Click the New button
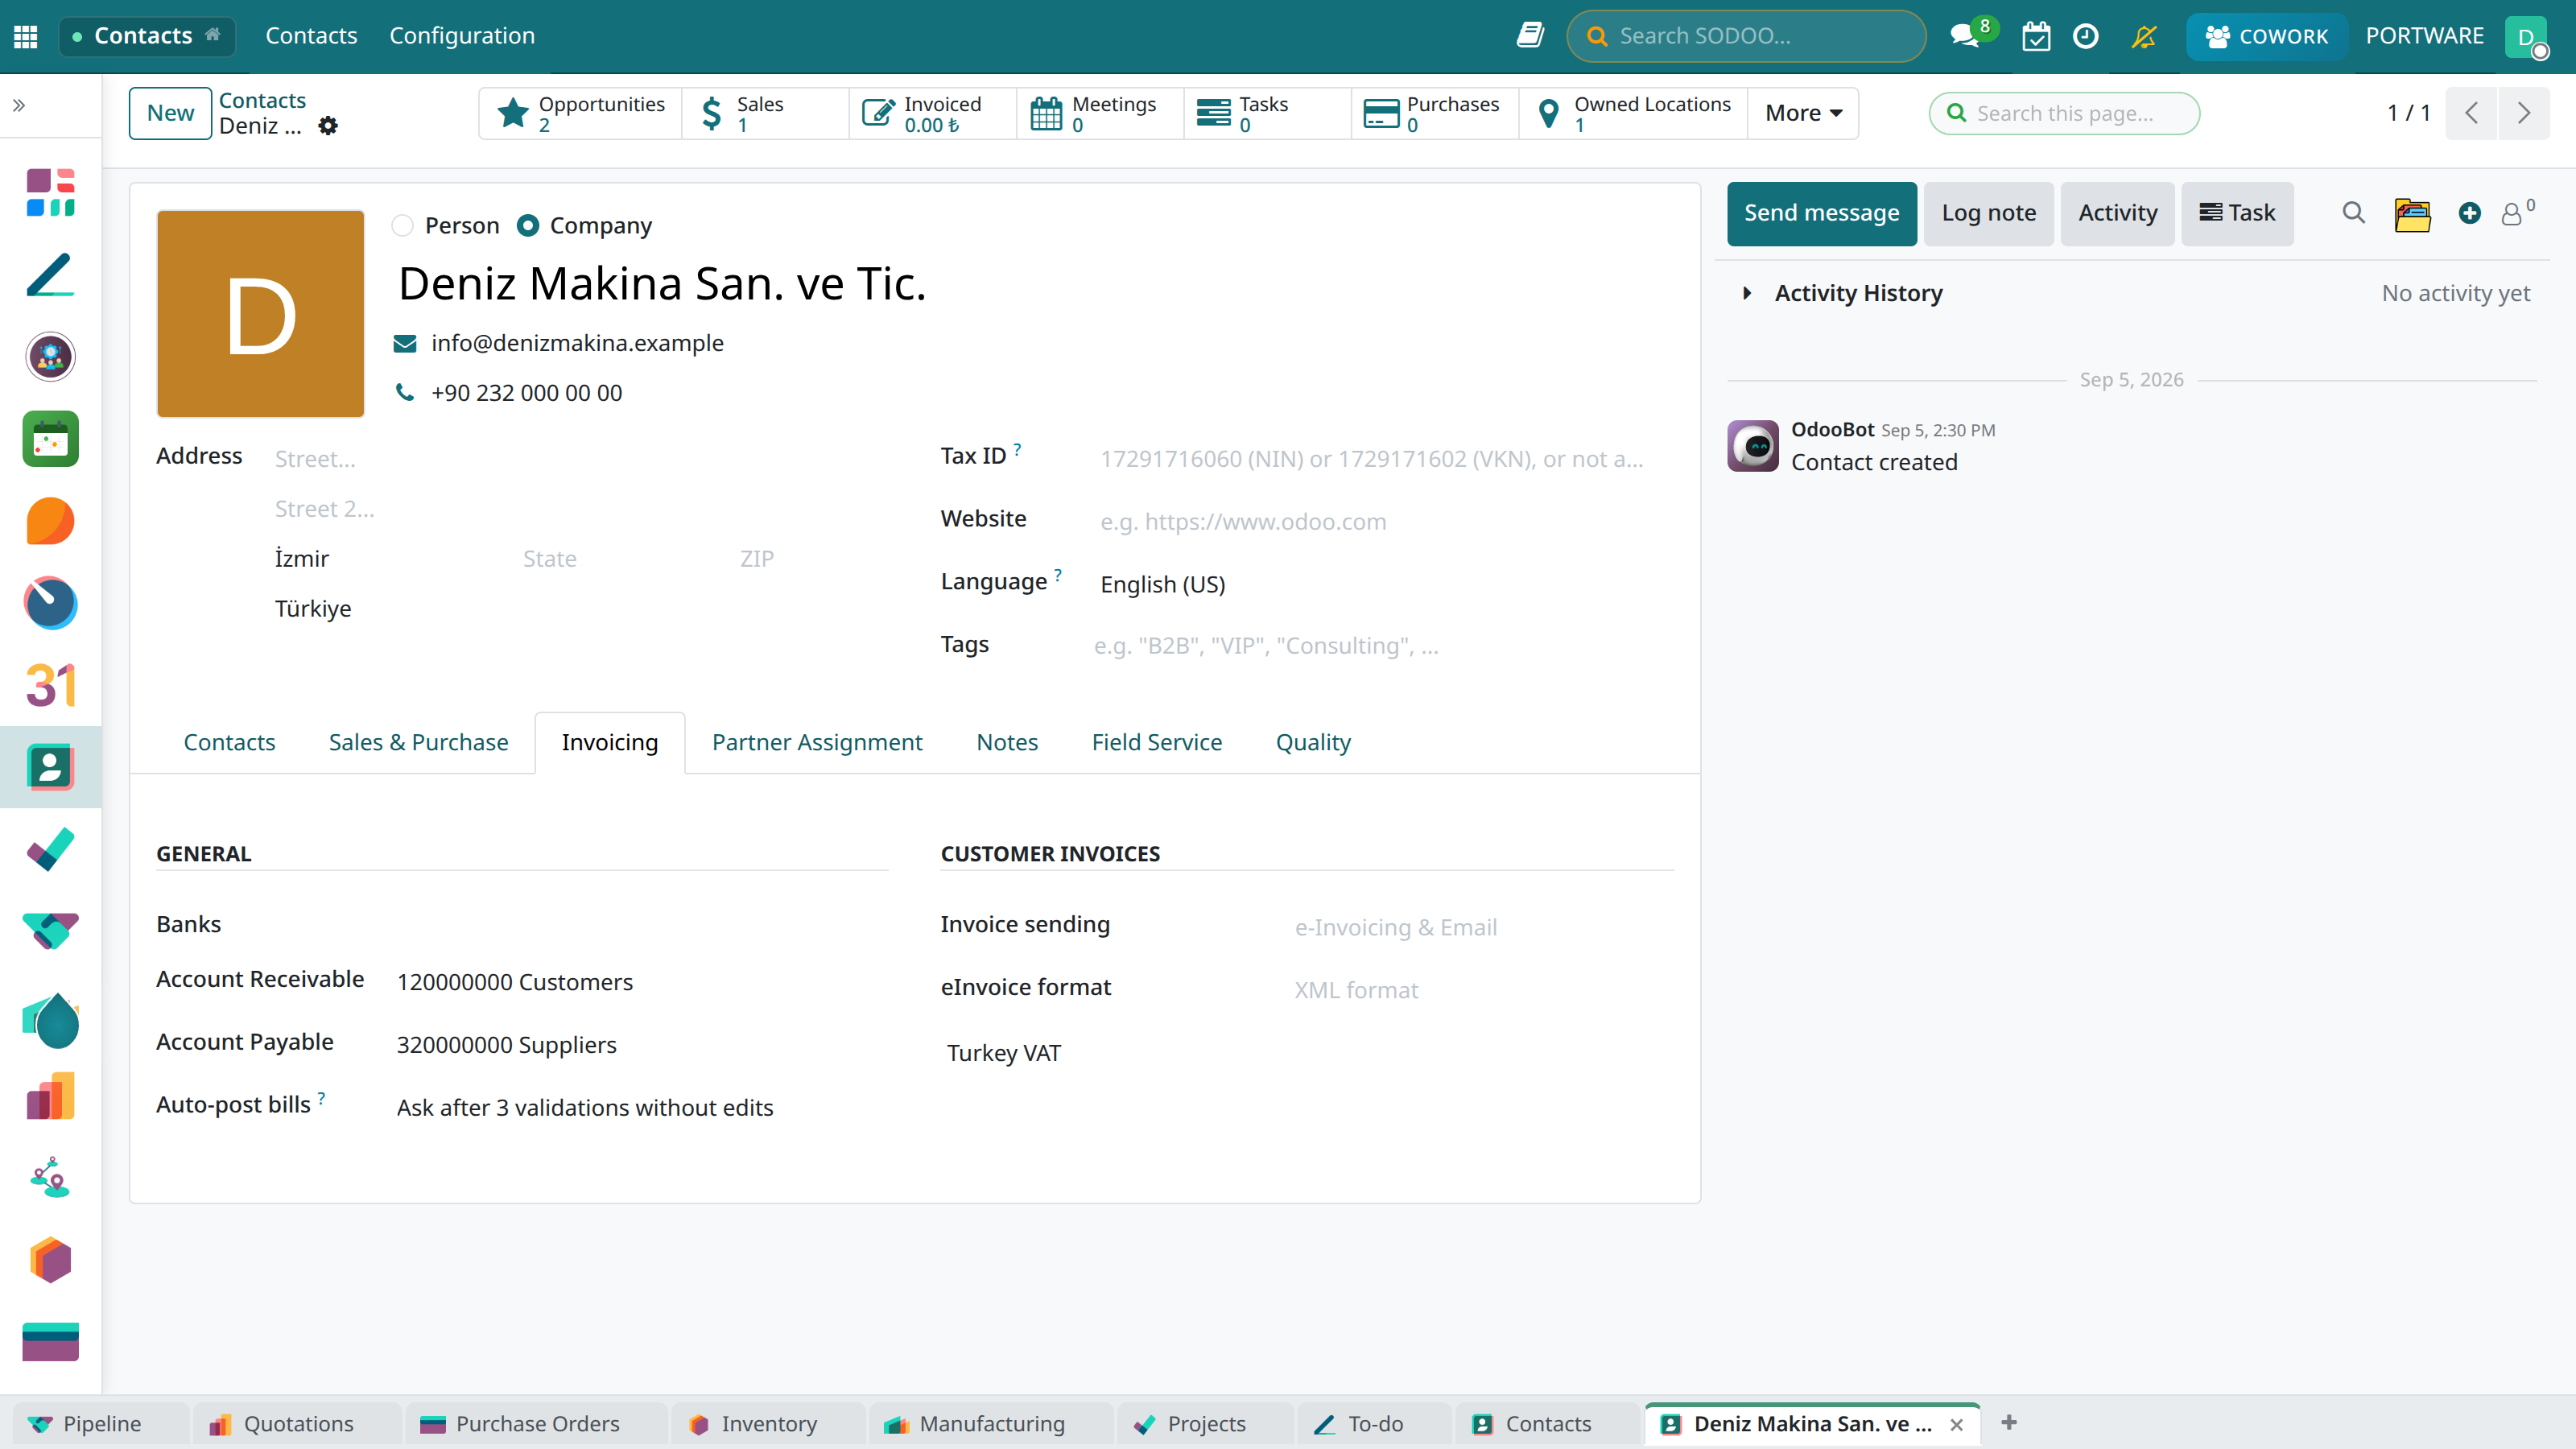The height and width of the screenshot is (1449, 2576). (170, 113)
